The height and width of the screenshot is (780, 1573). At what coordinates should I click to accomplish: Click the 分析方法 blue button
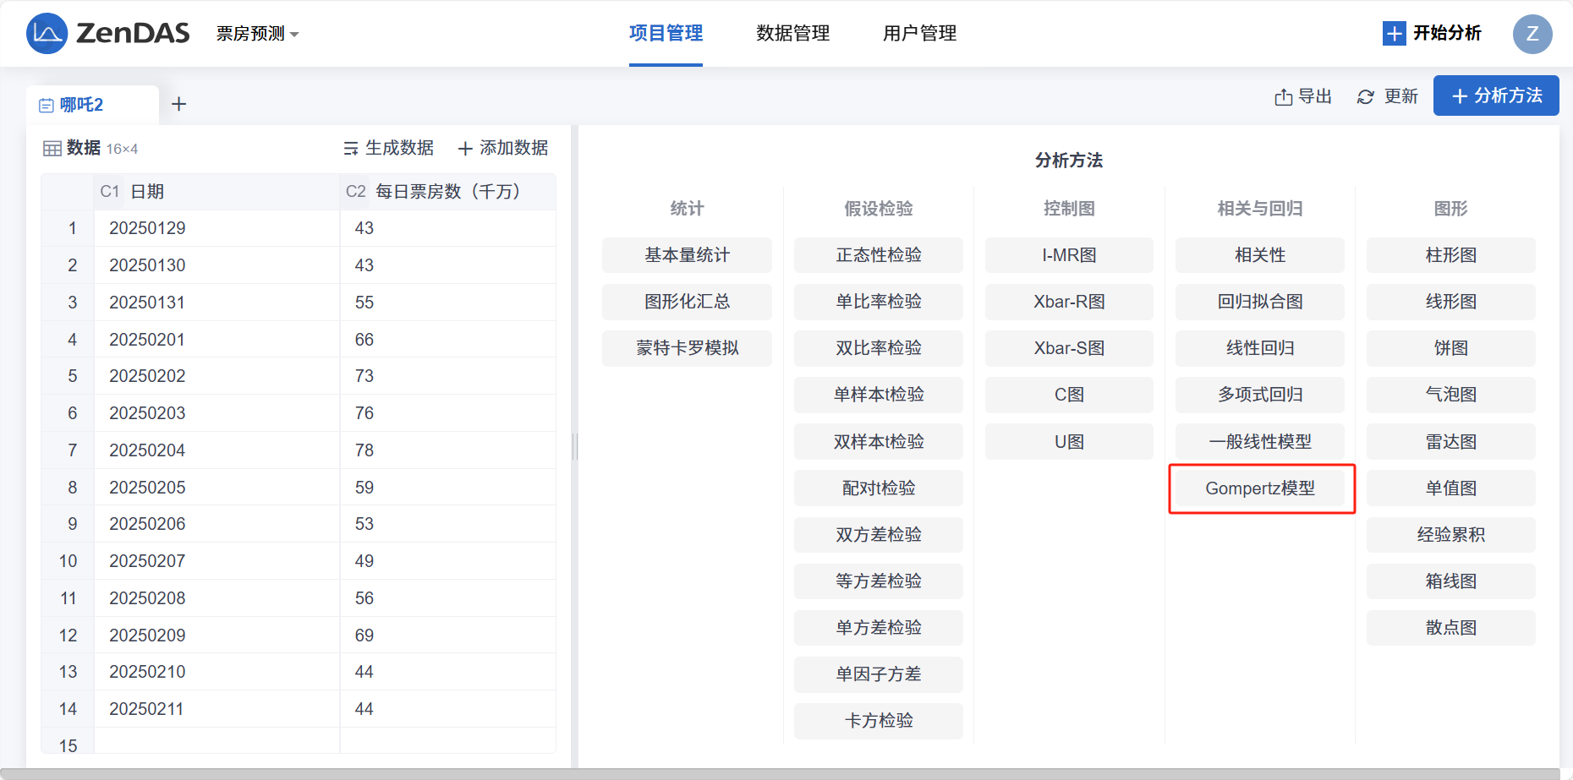click(x=1495, y=95)
